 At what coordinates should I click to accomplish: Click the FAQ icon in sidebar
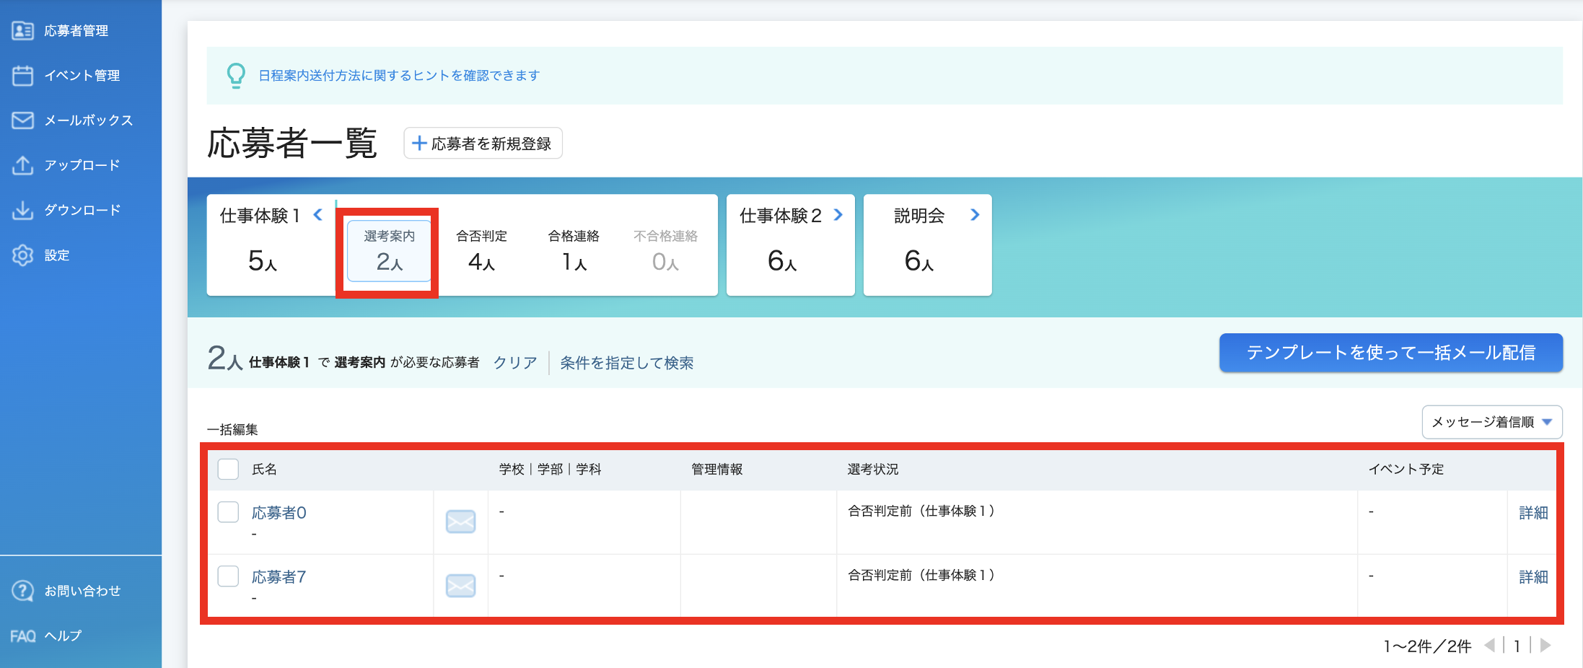tap(22, 636)
